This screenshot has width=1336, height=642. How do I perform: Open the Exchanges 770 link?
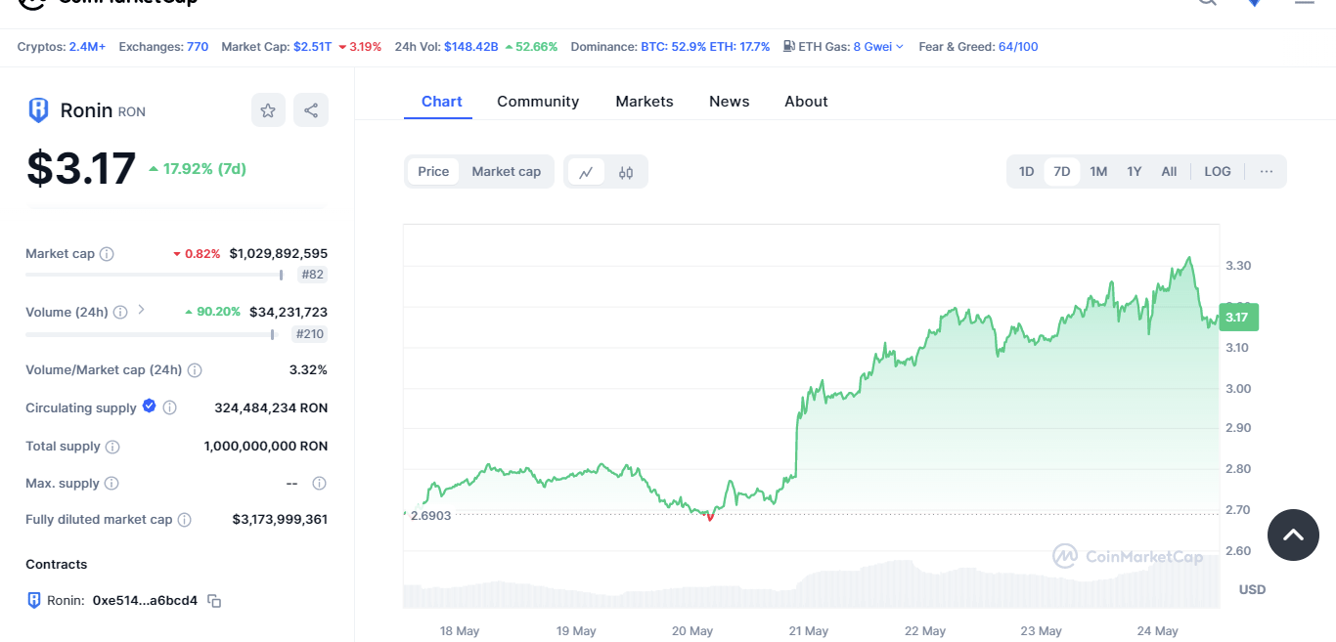(198, 46)
